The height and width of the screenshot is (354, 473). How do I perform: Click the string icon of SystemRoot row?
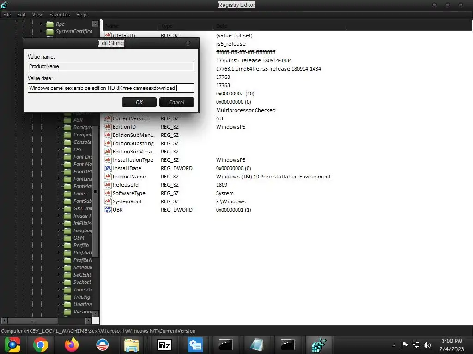(x=108, y=201)
